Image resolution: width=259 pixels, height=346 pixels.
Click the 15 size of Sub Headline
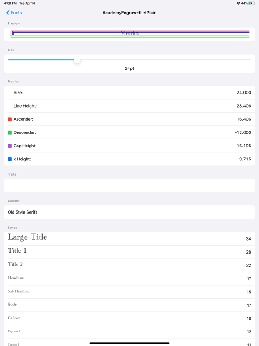point(249,292)
